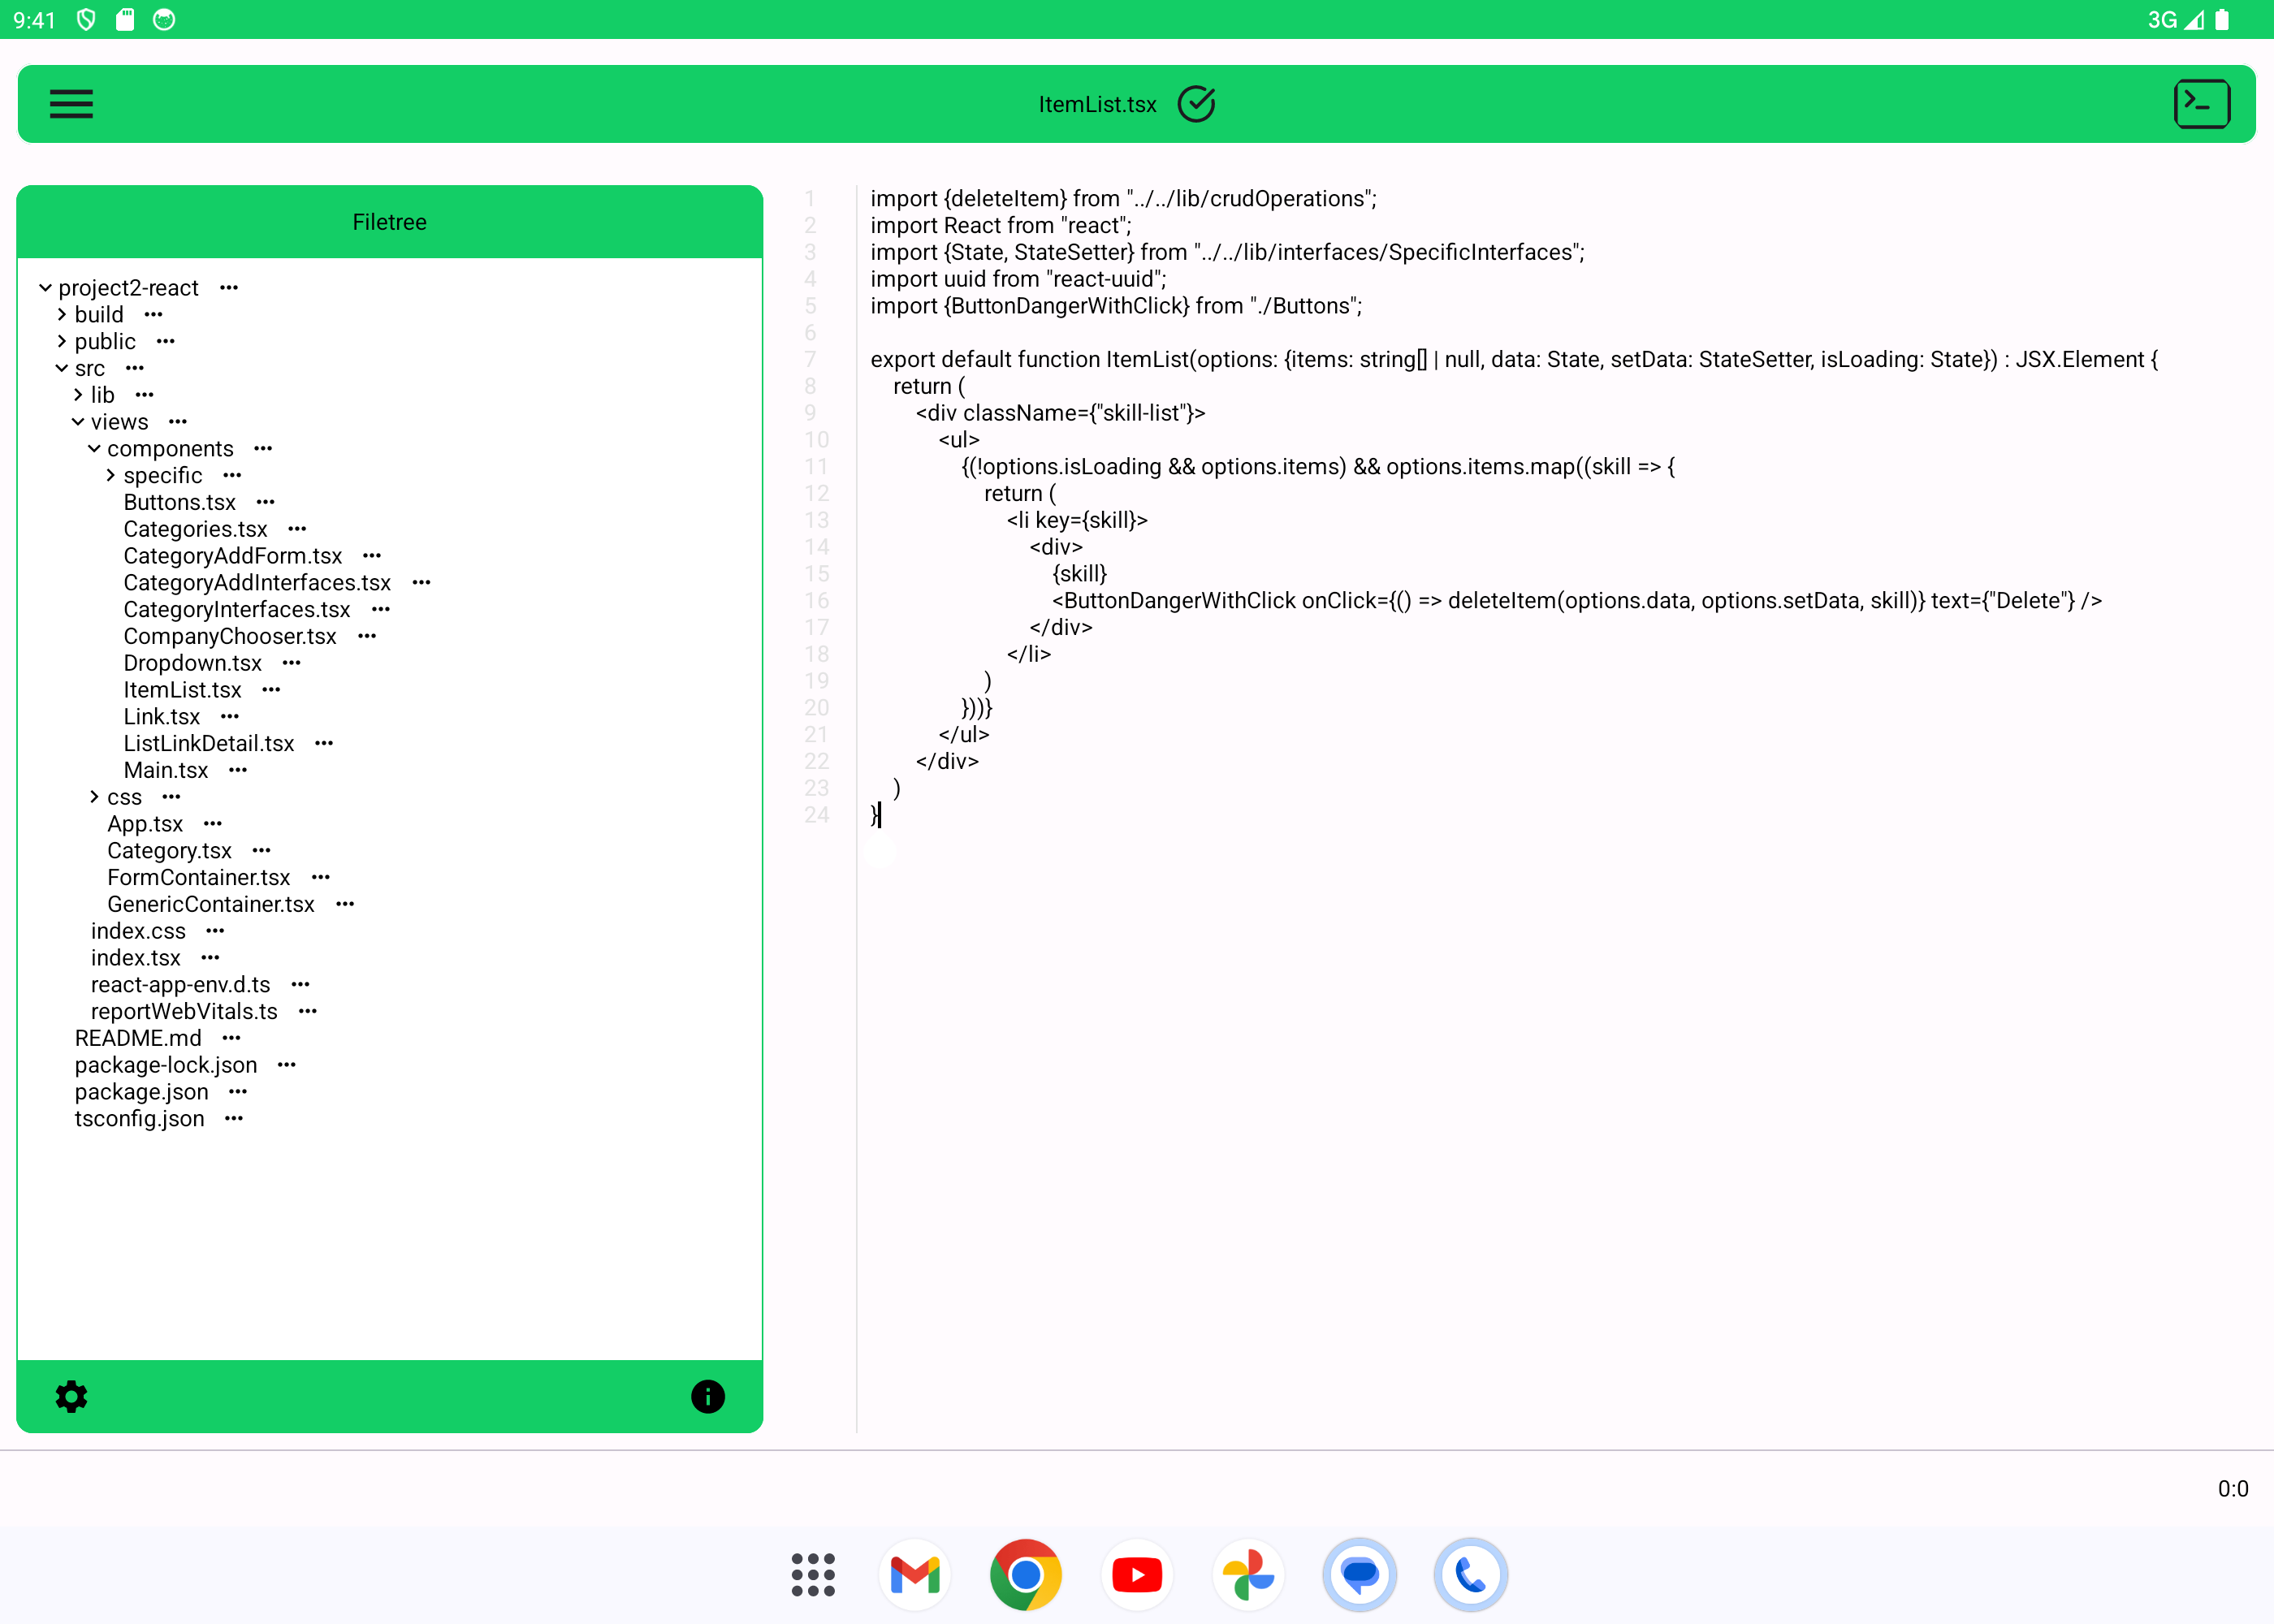Viewport: 2274px width, 1624px height.
Task: Open the more options dots for ItemList.tsx
Action: tap(271, 690)
